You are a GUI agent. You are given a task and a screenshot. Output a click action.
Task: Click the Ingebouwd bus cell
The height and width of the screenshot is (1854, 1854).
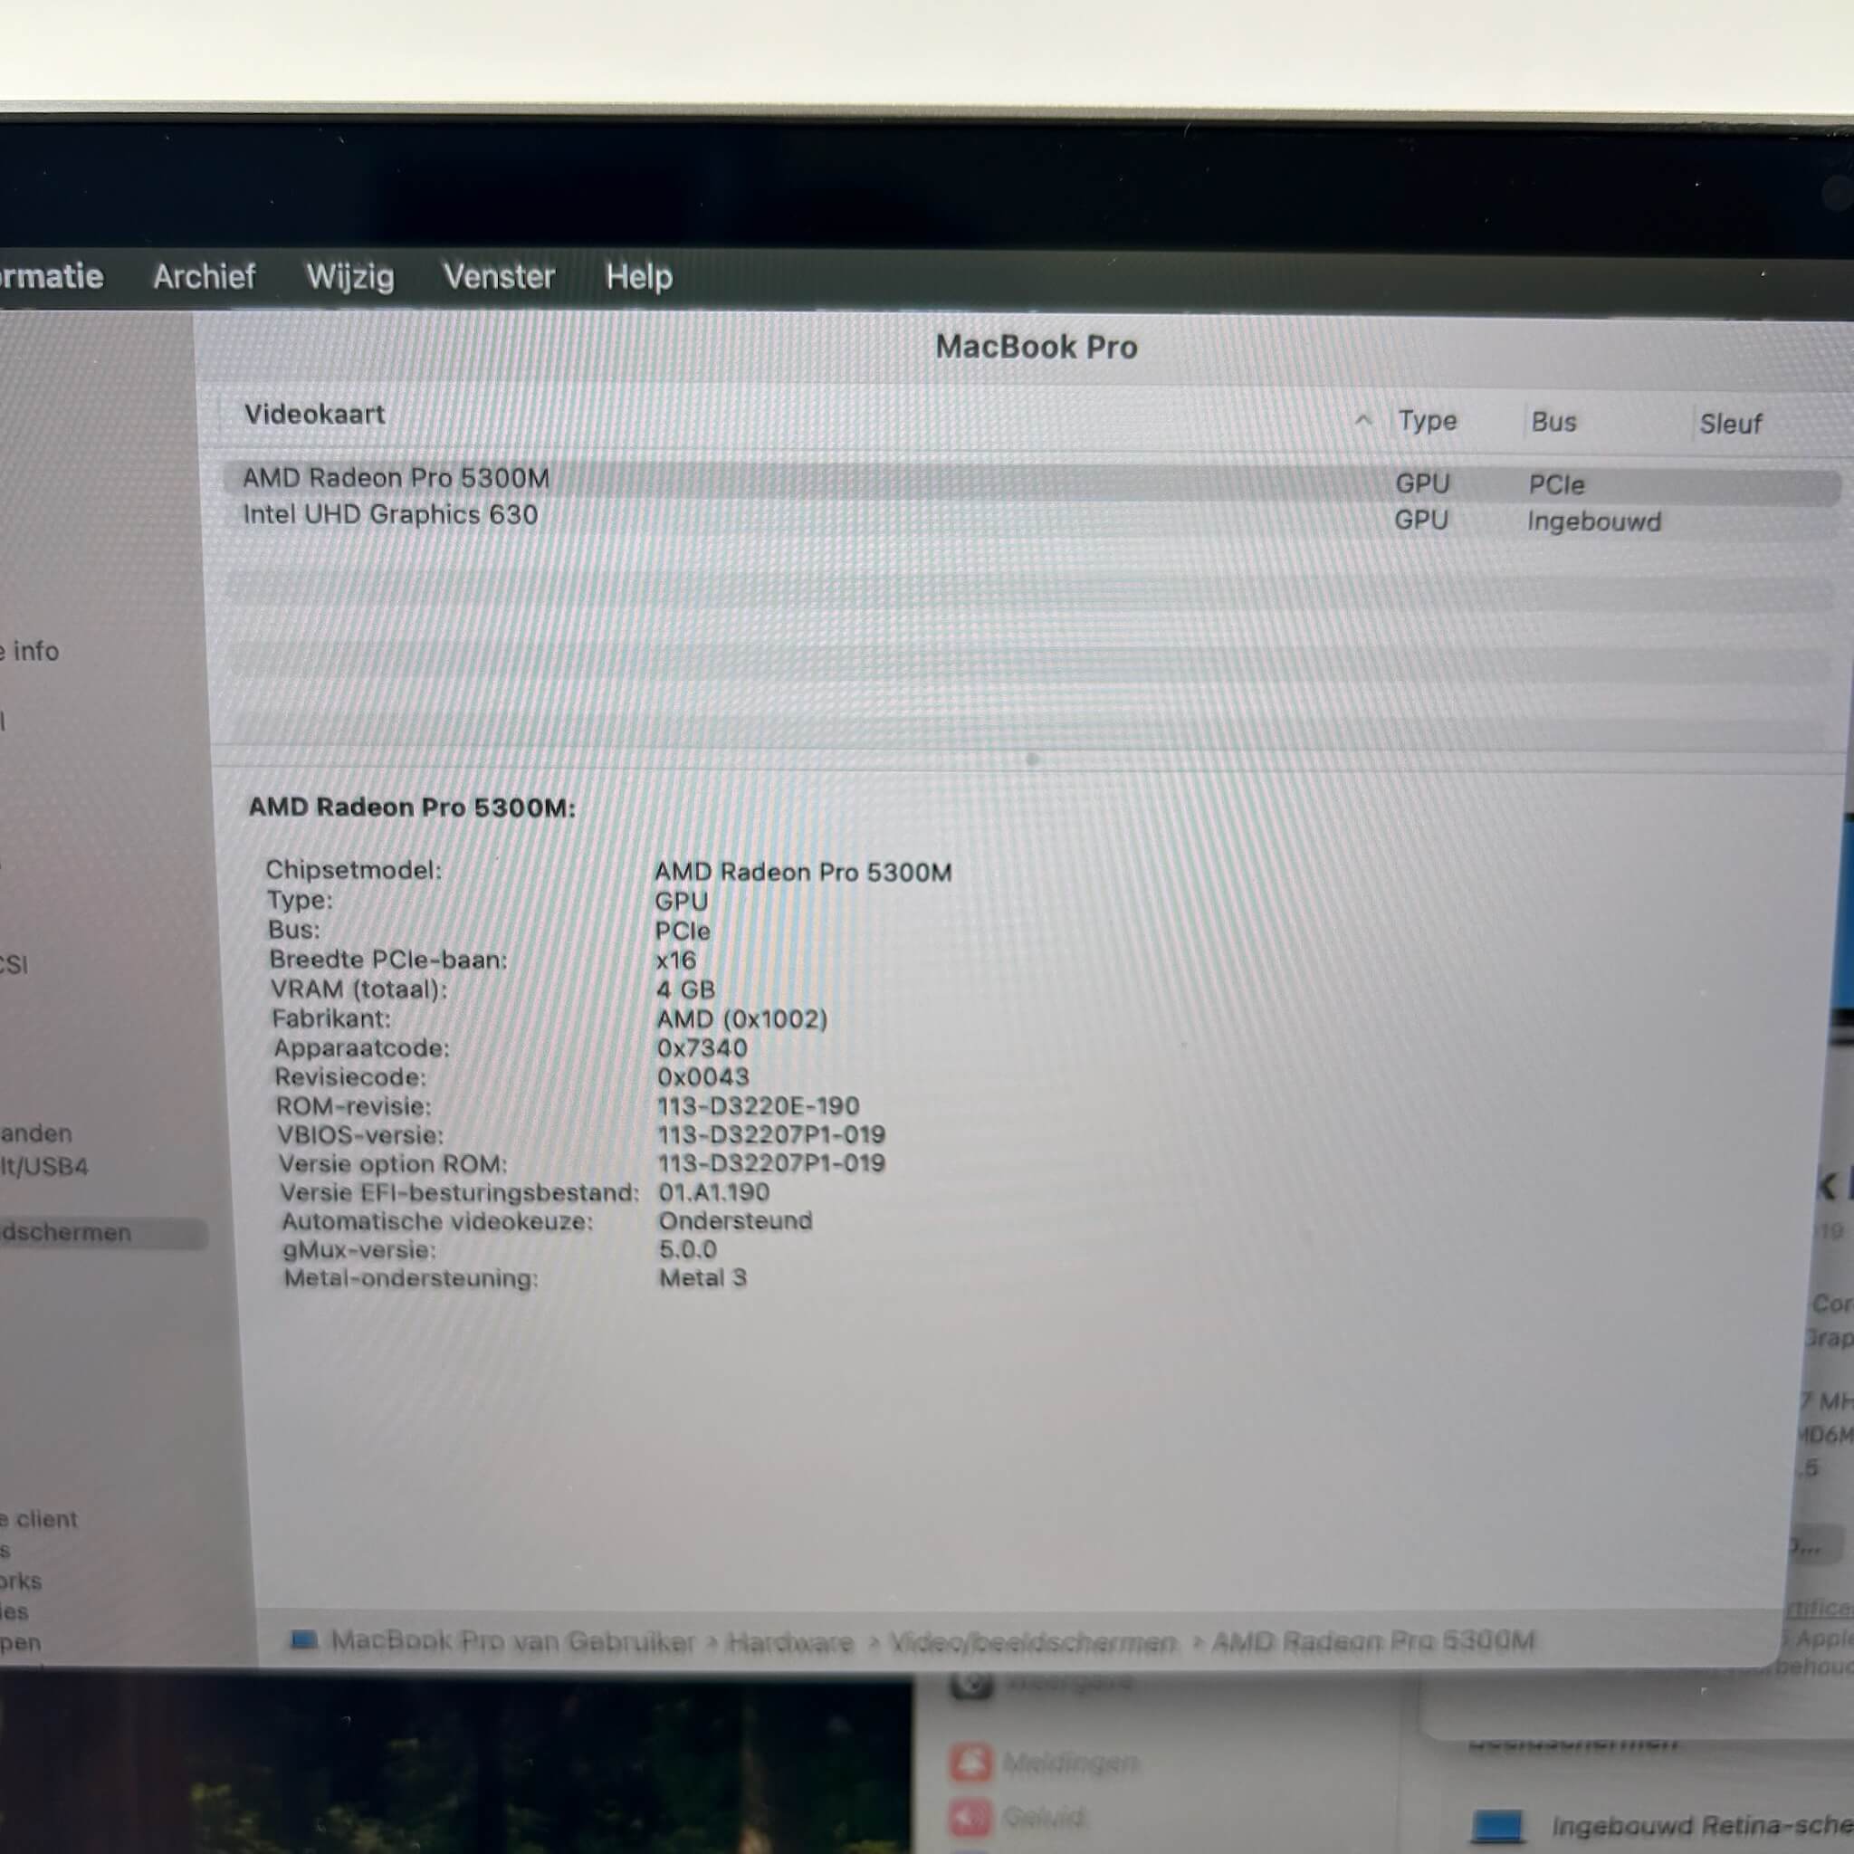[1593, 521]
